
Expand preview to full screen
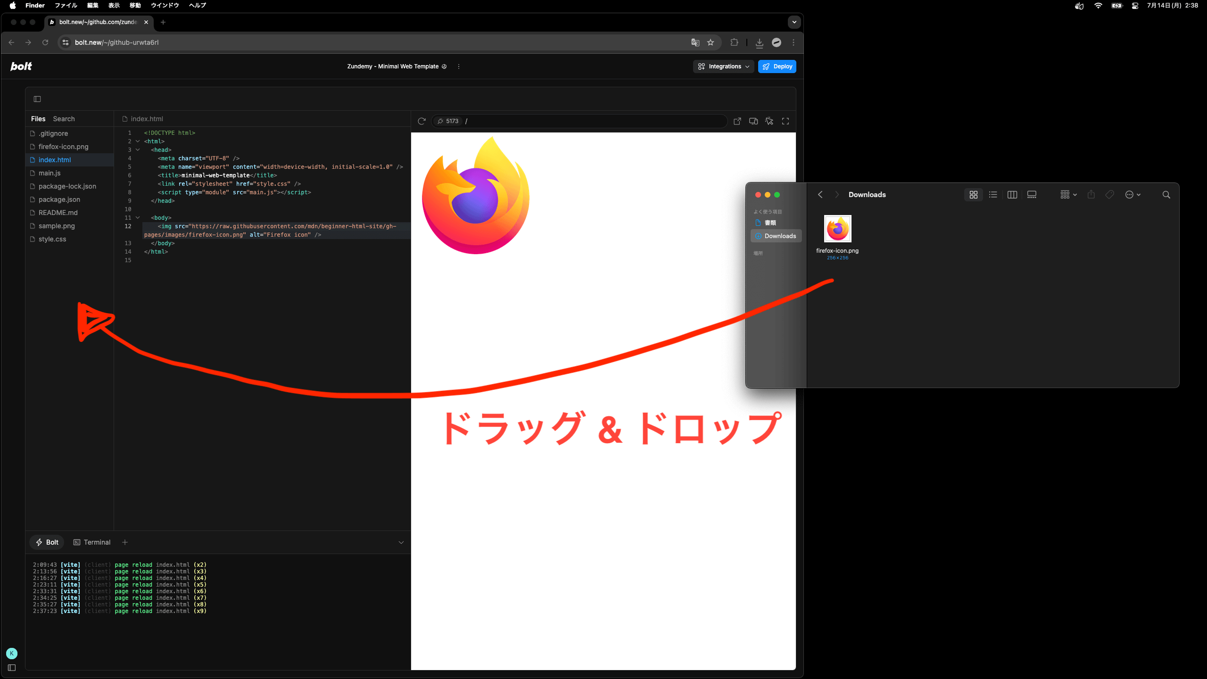[x=785, y=121]
